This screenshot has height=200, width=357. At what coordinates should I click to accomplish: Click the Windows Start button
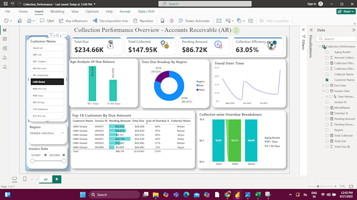pyautogui.click(x=82, y=195)
